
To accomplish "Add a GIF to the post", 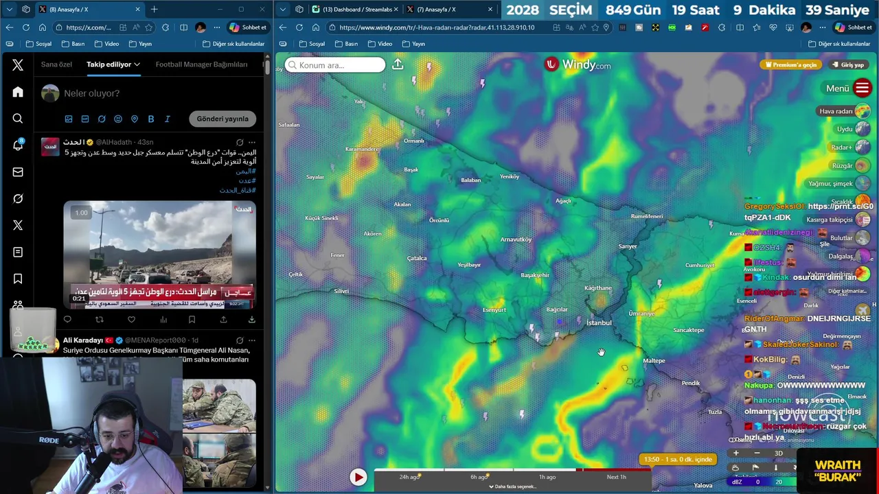I will click(x=85, y=119).
